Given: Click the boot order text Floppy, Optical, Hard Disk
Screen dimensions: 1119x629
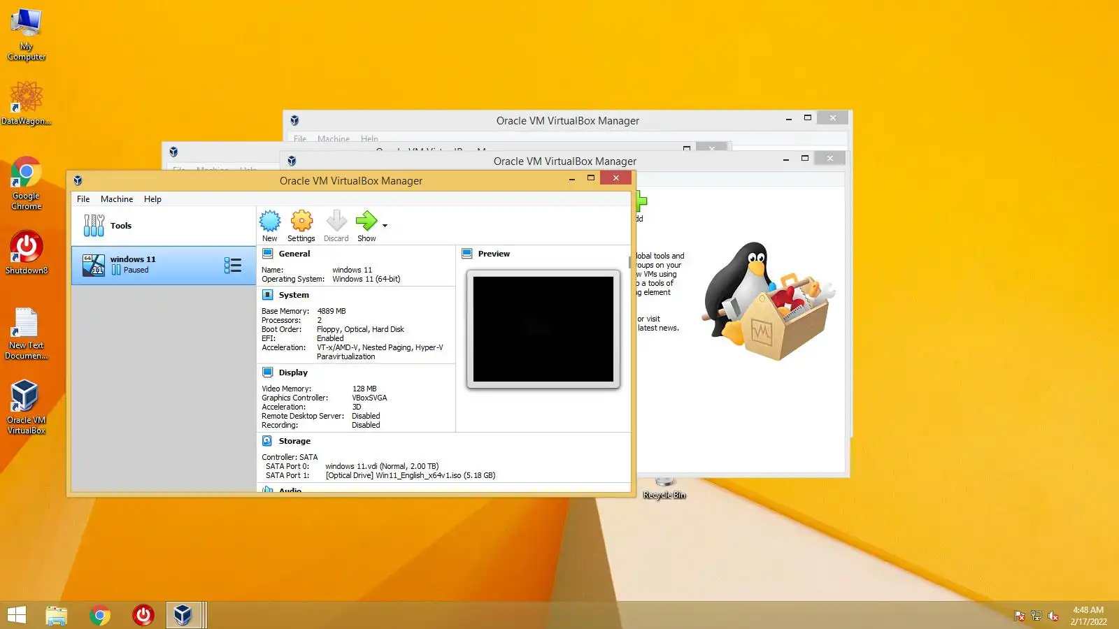Looking at the screenshot, I should click(360, 329).
